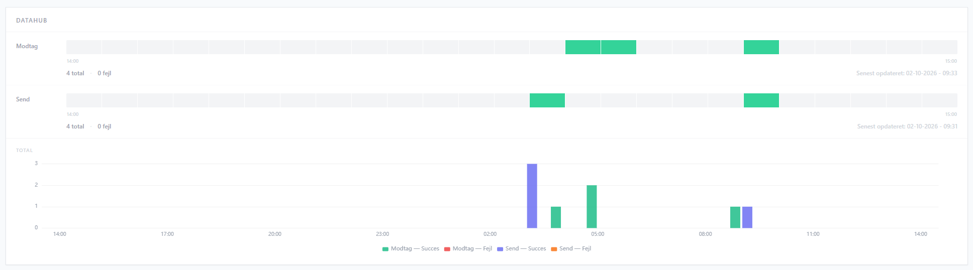Click the Modtag row label
This screenshot has width=973, height=270.
[x=27, y=46]
